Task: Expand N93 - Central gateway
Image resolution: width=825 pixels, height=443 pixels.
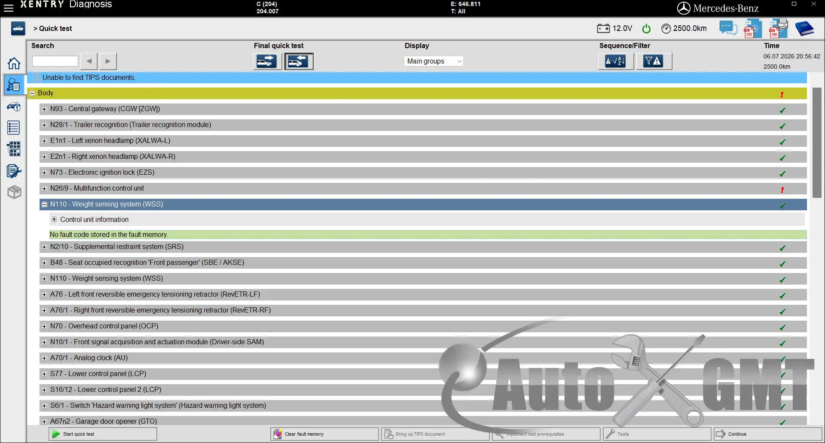Action: pyautogui.click(x=44, y=109)
